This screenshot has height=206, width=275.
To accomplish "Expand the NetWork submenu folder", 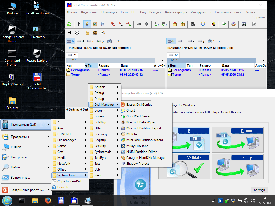I will click(70, 164).
